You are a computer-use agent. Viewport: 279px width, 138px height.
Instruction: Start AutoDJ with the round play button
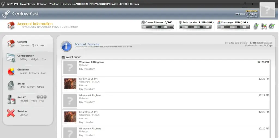point(38,97)
